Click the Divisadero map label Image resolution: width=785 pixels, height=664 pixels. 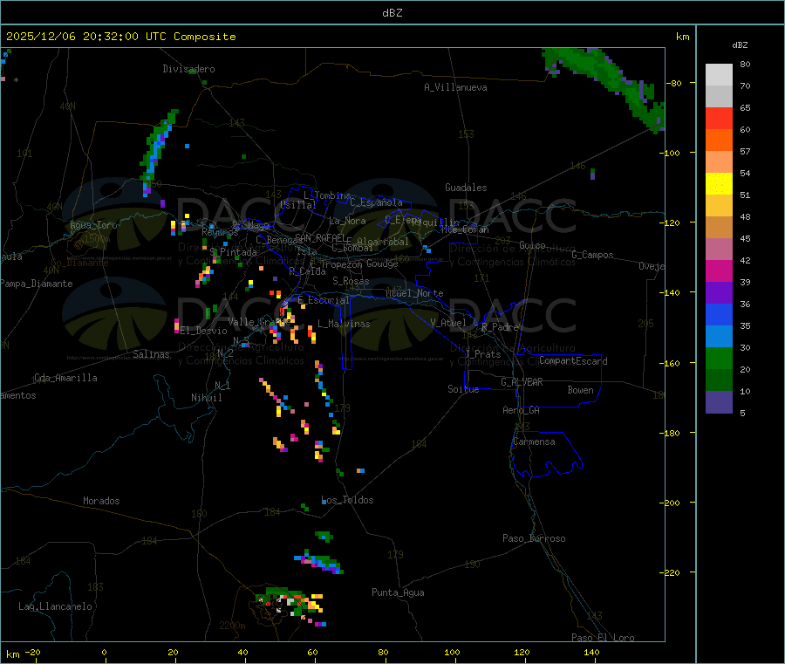pyautogui.click(x=188, y=69)
